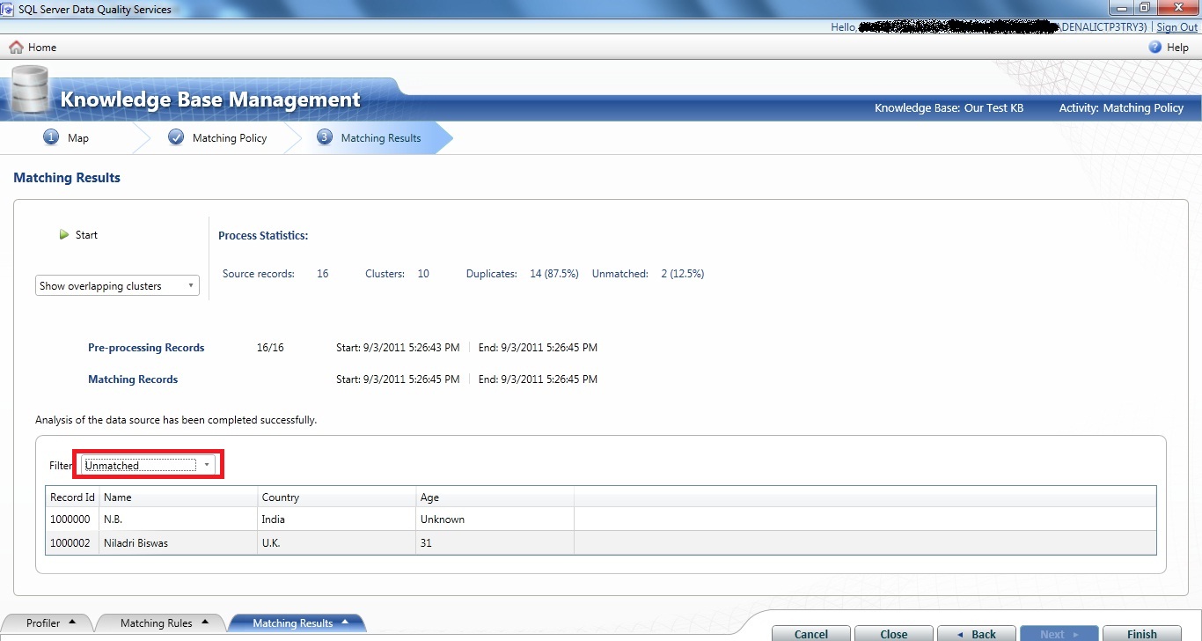This screenshot has width=1202, height=641.
Task: Click the Matching Policy checkmark step icon
Action: click(176, 137)
